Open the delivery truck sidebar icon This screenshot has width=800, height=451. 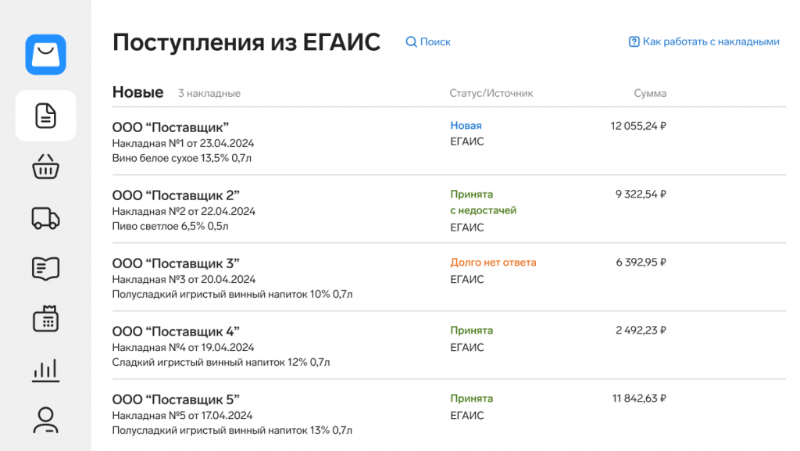45,218
